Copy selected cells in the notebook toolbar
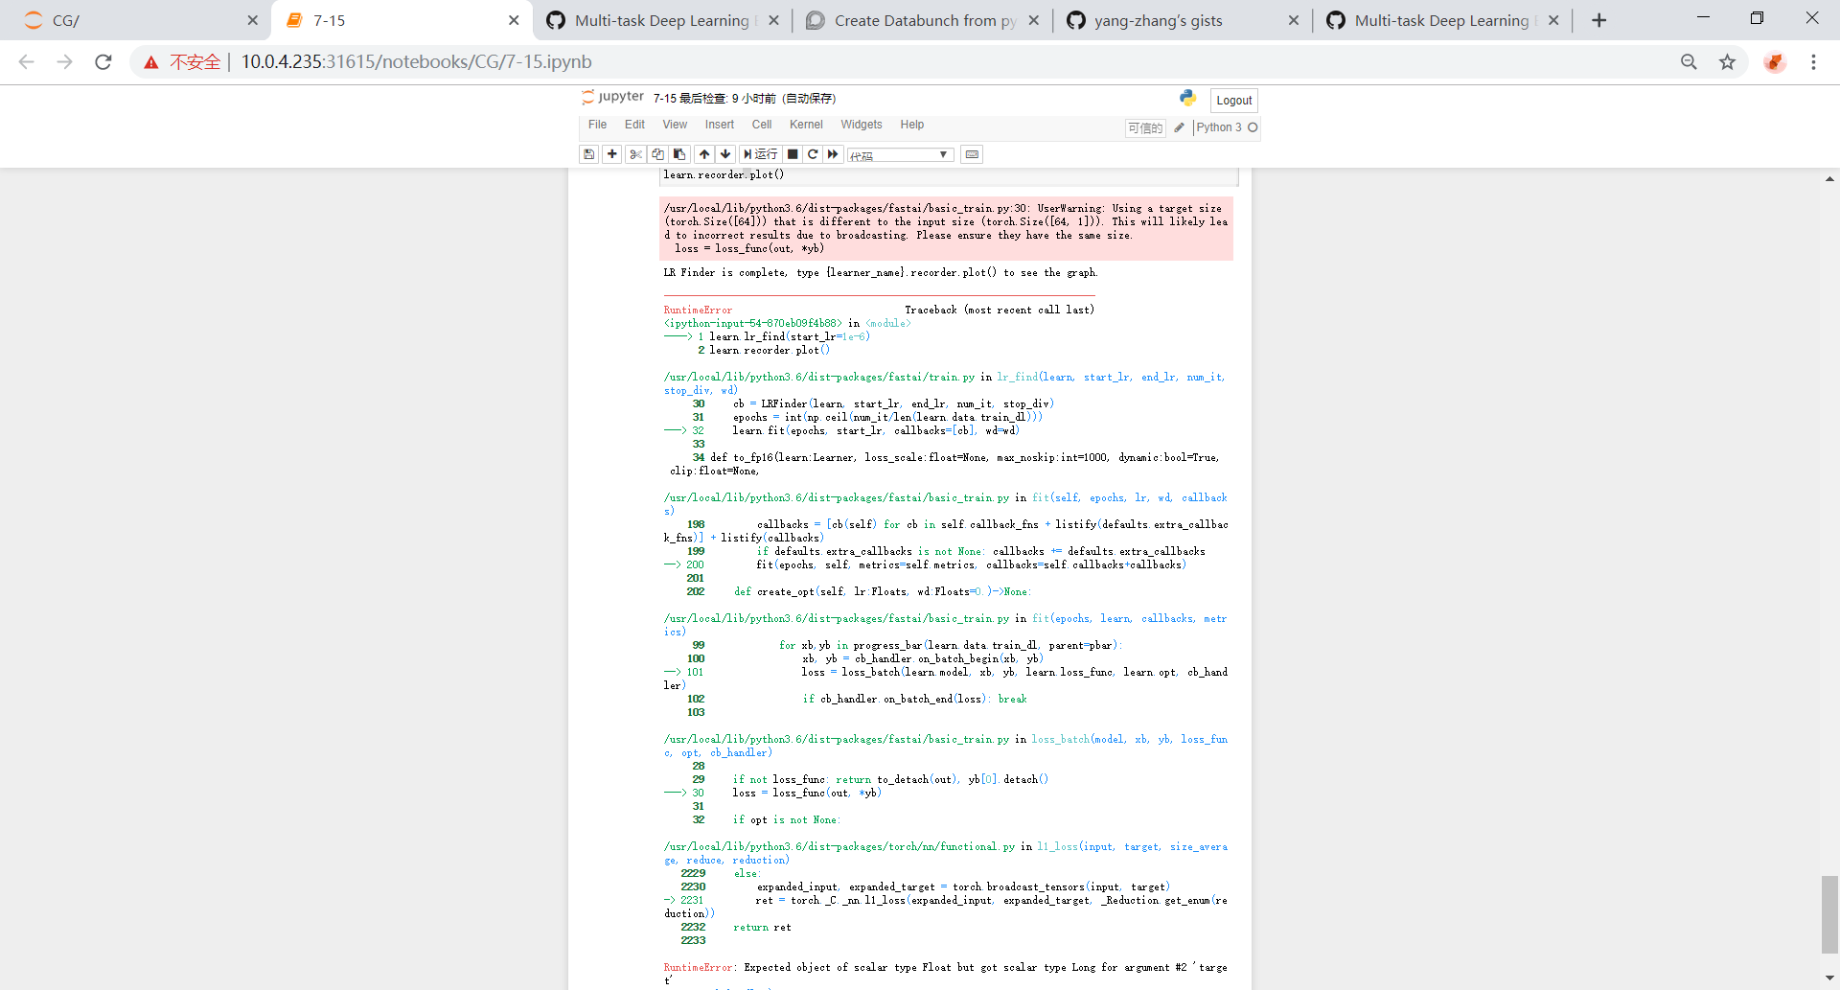Image resolution: width=1840 pixels, height=990 pixels. [x=657, y=154]
